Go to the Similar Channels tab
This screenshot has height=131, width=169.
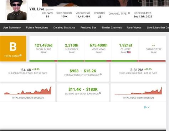112,28
